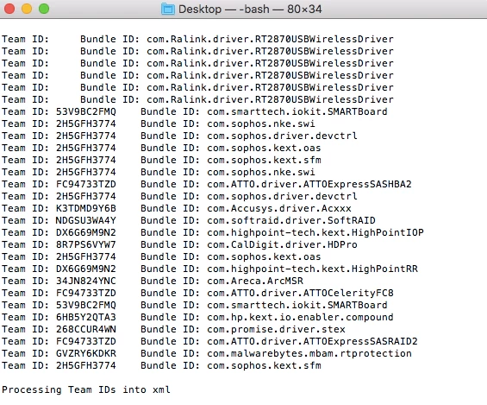Click the Team ID NDGSU3WA4Y

click(x=86, y=220)
